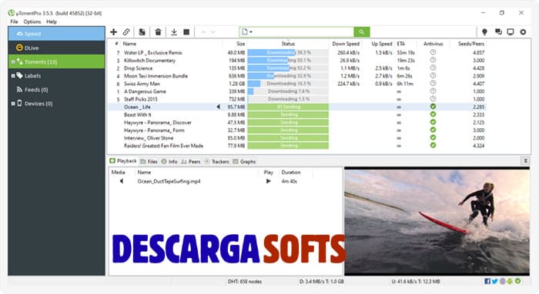Screen dimensions: 539x294
Task: Open the File menu
Action: coord(14,21)
